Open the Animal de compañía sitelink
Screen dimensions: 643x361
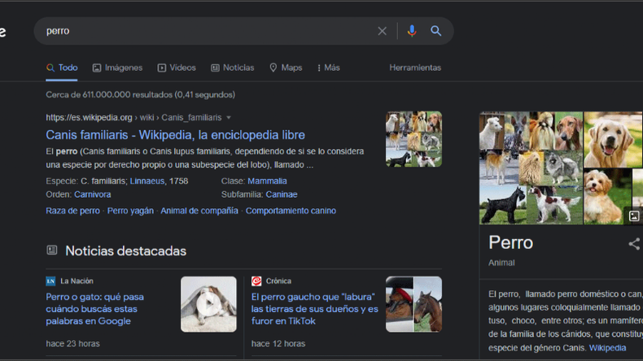pyautogui.click(x=199, y=211)
